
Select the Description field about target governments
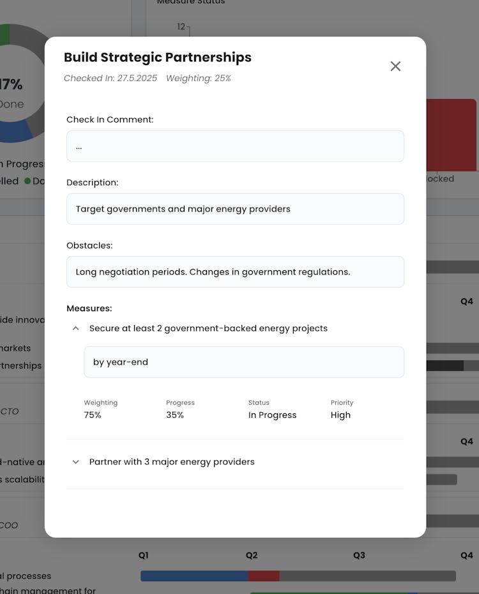click(235, 209)
